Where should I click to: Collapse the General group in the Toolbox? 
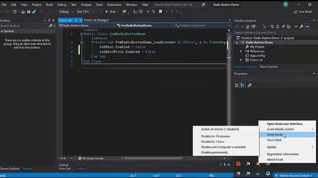tap(1, 31)
